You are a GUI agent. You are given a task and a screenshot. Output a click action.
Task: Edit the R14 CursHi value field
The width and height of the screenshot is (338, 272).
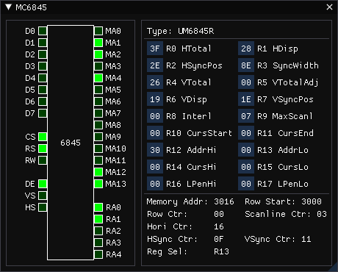pos(155,167)
